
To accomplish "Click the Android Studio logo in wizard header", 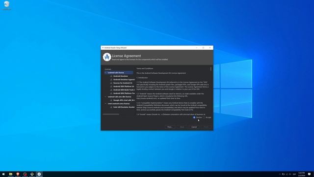I will coord(107,57).
